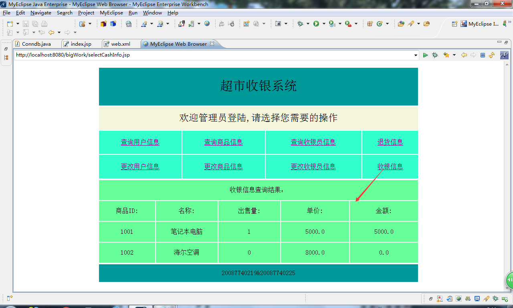Close the MyEclipse Web Browser tab

click(212, 44)
